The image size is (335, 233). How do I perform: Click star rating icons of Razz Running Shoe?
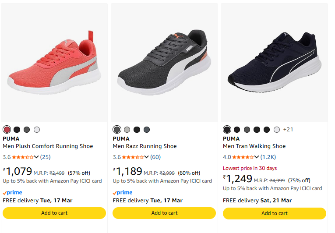(133, 157)
